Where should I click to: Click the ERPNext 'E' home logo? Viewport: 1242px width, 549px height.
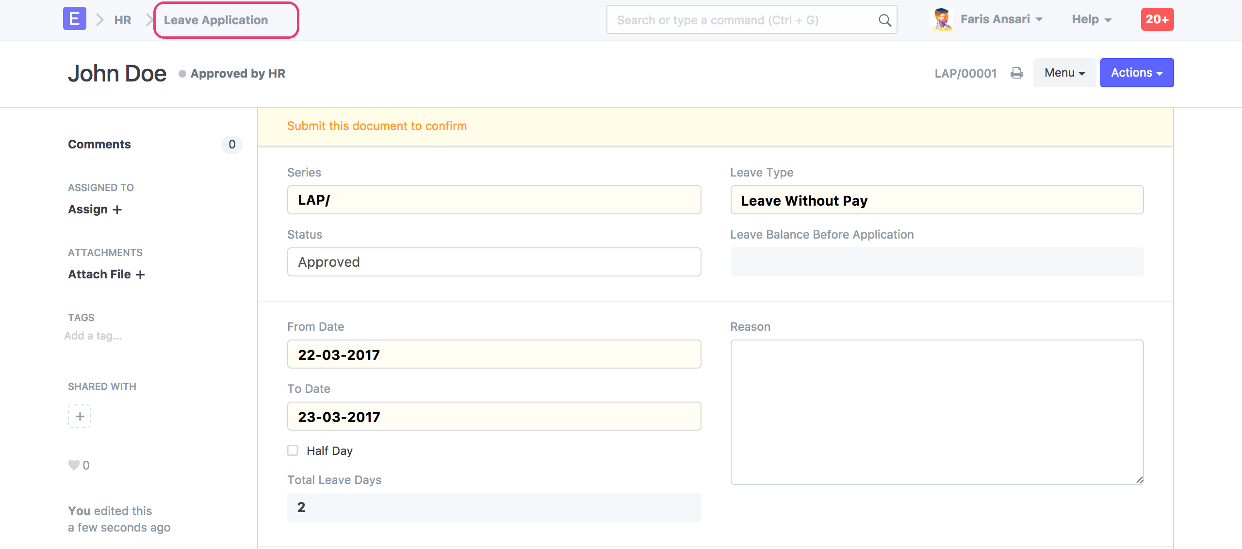tap(75, 19)
